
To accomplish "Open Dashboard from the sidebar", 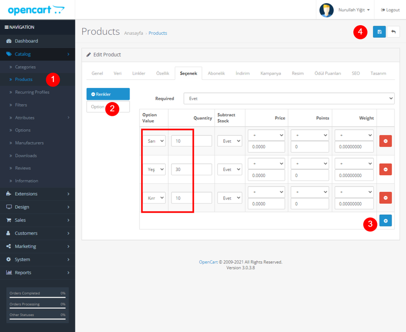I will coord(26,41).
